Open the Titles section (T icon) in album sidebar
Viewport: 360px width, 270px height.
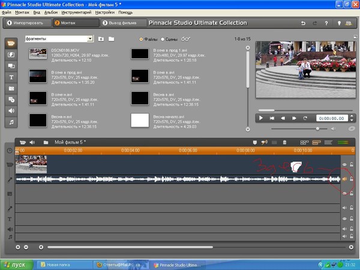[x=11, y=77]
